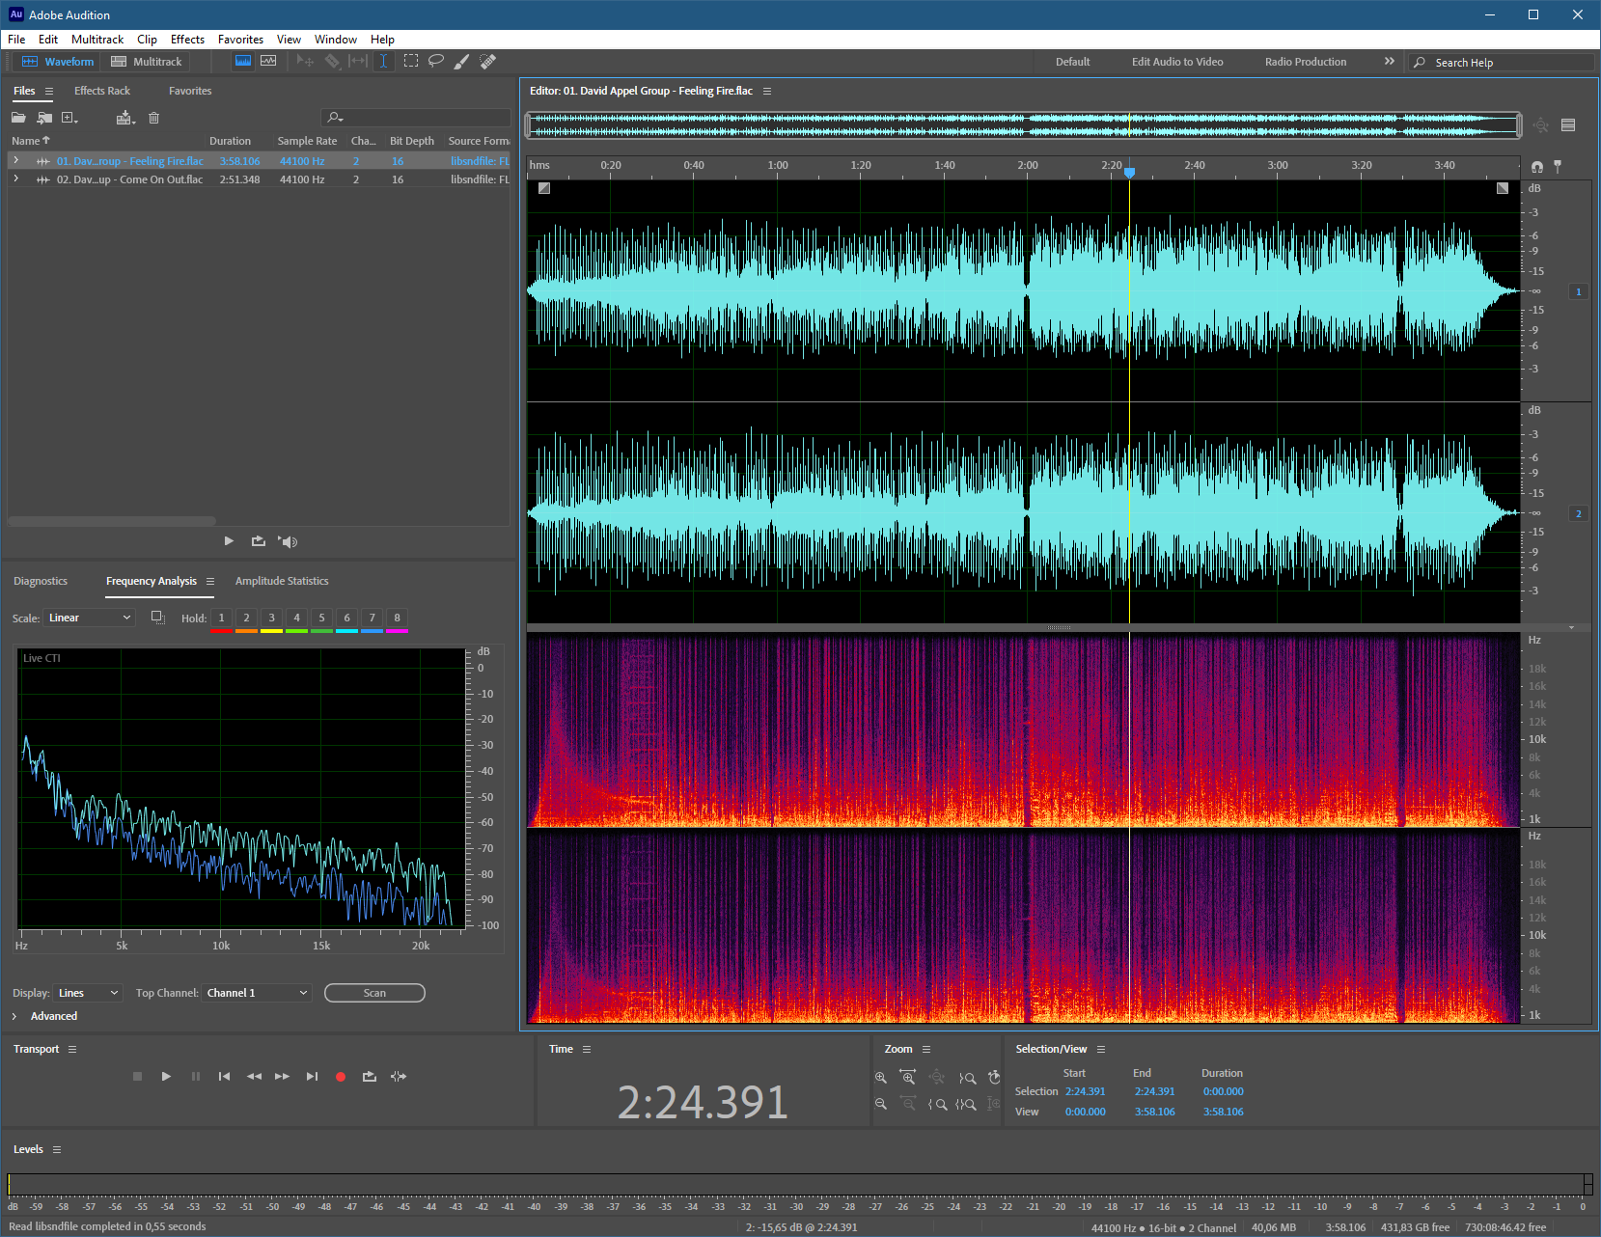Play the file preview in Files panel
The width and height of the screenshot is (1601, 1237).
pos(229,541)
